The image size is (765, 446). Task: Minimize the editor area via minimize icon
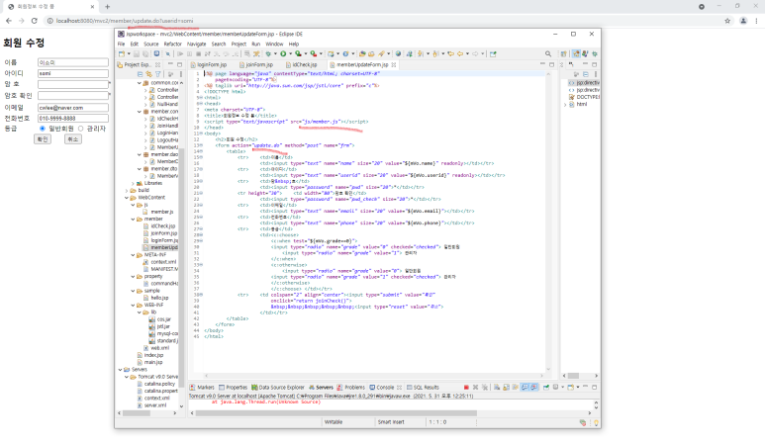click(542, 64)
